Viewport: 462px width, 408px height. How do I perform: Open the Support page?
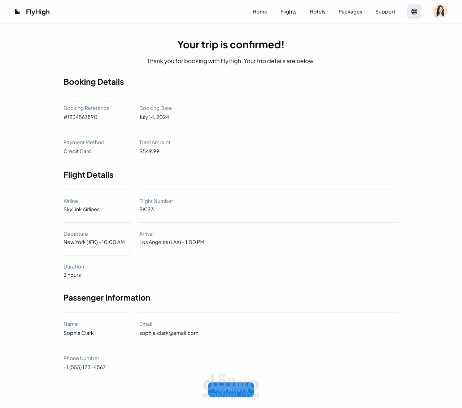pyautogui.click(x=385, y=12)
